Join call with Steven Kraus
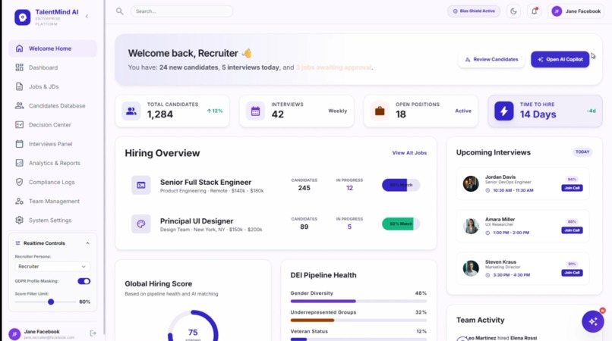The image size is (612, 341). click(572, 273)
